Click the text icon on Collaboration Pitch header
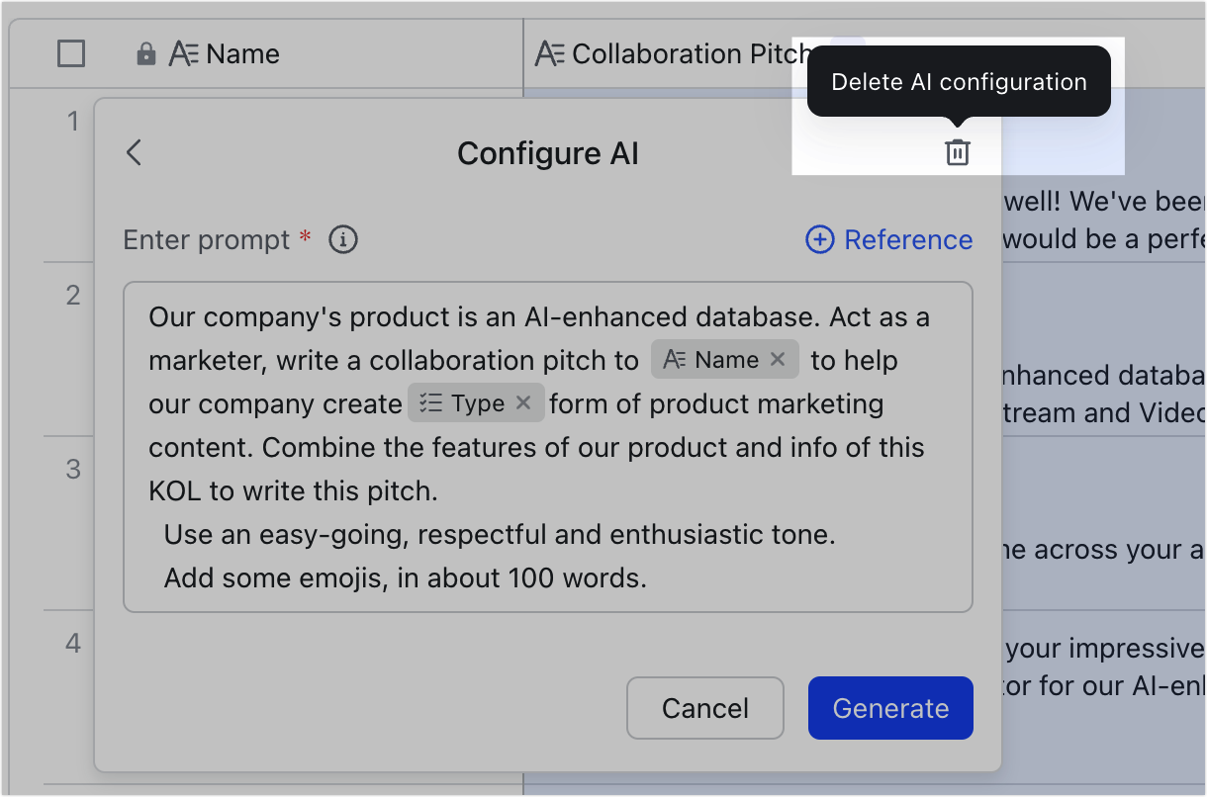This screenshot has width=1207, height=797. pos(552,53)
